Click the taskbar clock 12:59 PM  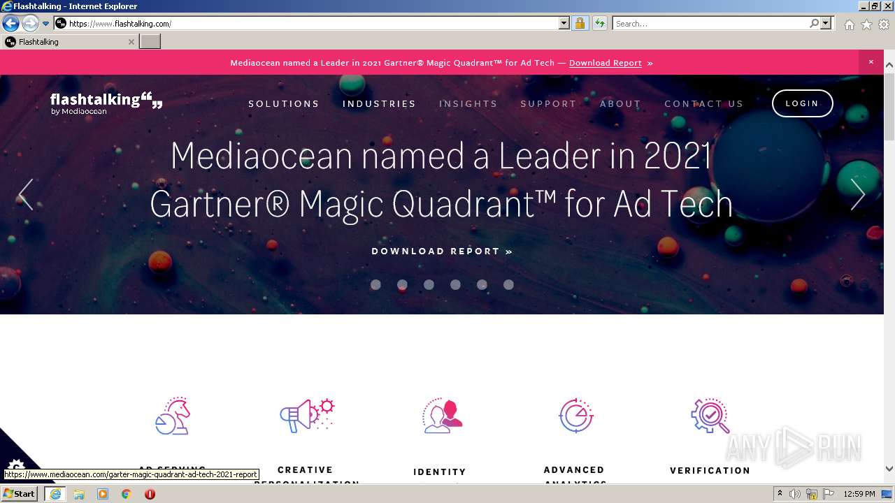tap(859, 494)
